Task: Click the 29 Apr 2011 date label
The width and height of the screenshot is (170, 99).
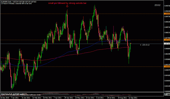Action: click(x=69, y=98)
